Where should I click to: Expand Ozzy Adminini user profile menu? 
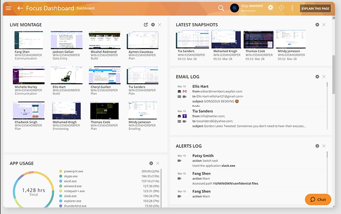click(249, 8)
